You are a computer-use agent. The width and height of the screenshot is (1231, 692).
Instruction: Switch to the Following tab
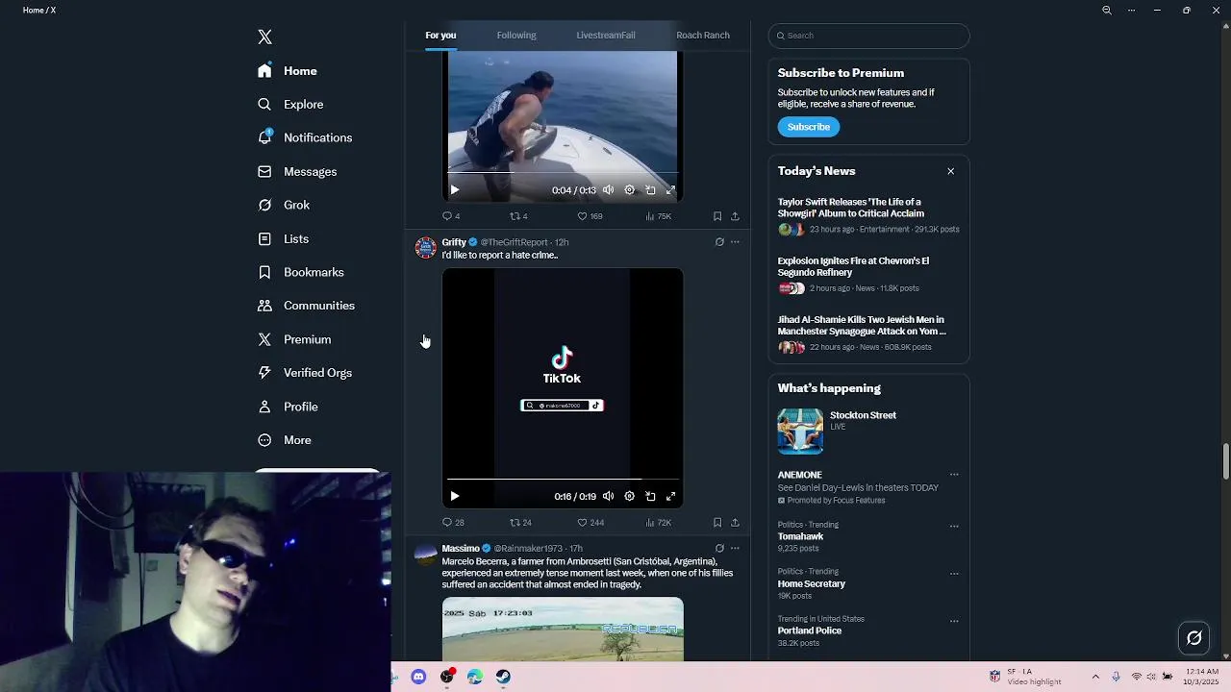pyautogui.click(x=516, y=36)
